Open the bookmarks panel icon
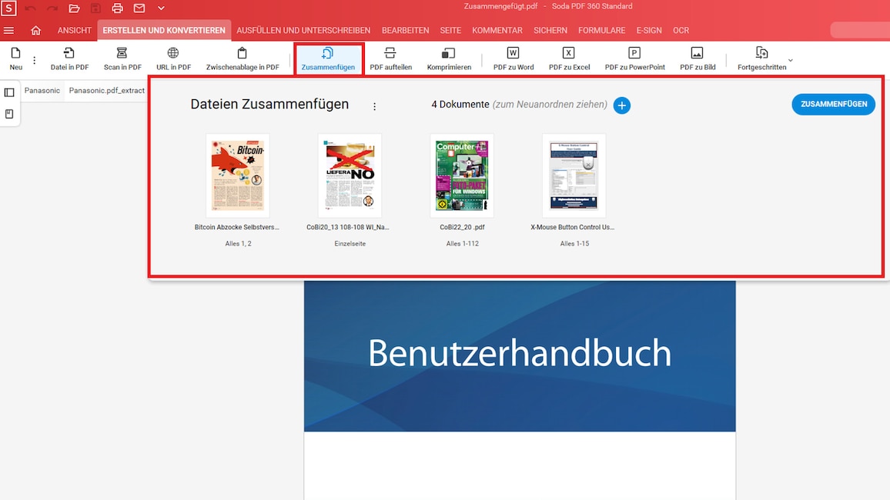 point(9,114)
